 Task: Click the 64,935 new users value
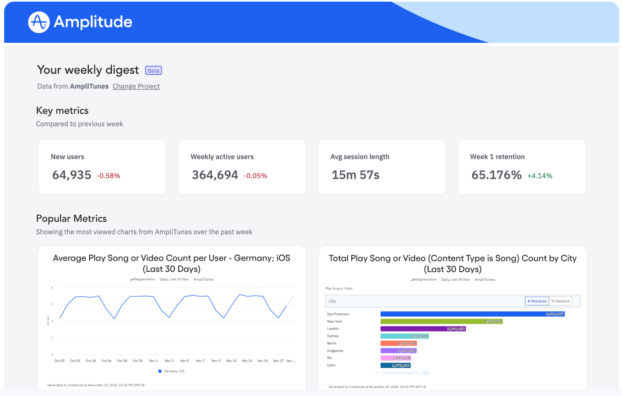[72, 175]
